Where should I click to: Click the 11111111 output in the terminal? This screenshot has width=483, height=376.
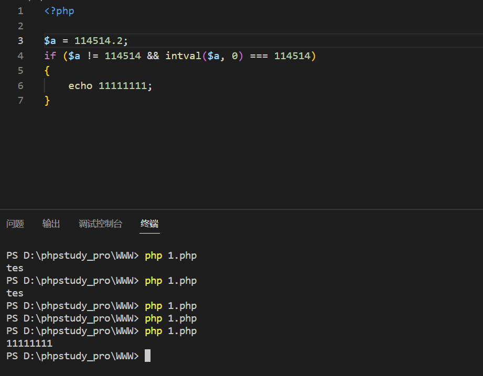[29, 344]
